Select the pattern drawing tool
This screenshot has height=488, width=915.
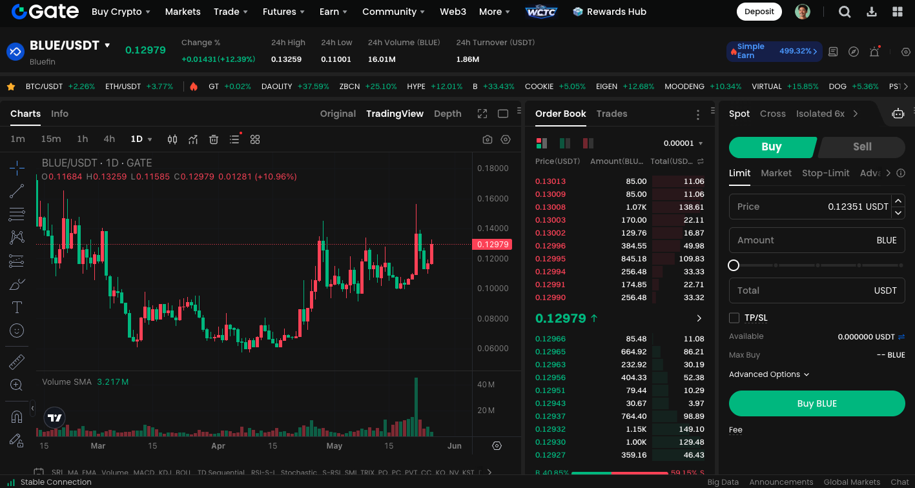17,238
